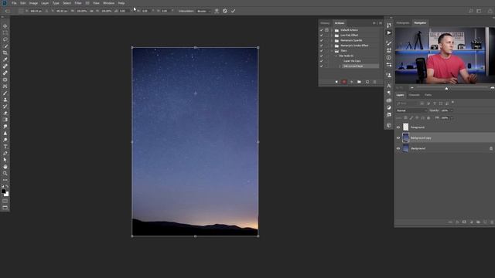Switch to the Histogram tab
This screenshot has width=495, height=278.
[x=403, y=23]
